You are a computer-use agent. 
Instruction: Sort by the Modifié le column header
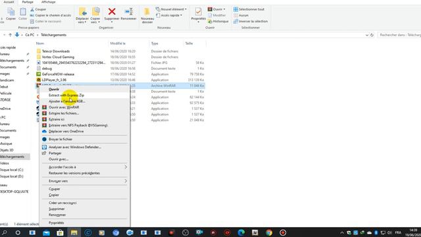(x=118, y=43)
